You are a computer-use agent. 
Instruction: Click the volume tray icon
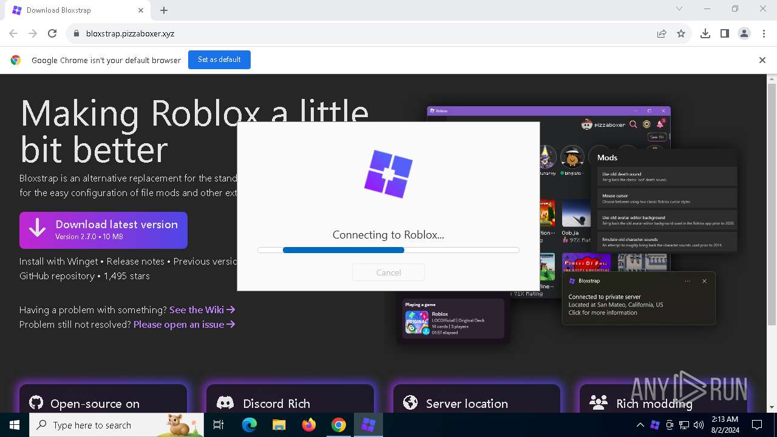698,425
